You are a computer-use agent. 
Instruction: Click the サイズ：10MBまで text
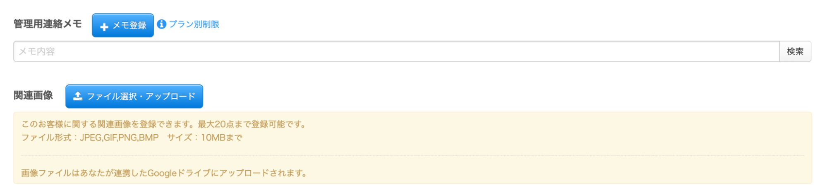[x=205, y=138]
